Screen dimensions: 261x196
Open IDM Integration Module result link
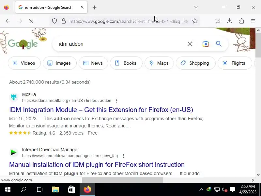[101, 110]
